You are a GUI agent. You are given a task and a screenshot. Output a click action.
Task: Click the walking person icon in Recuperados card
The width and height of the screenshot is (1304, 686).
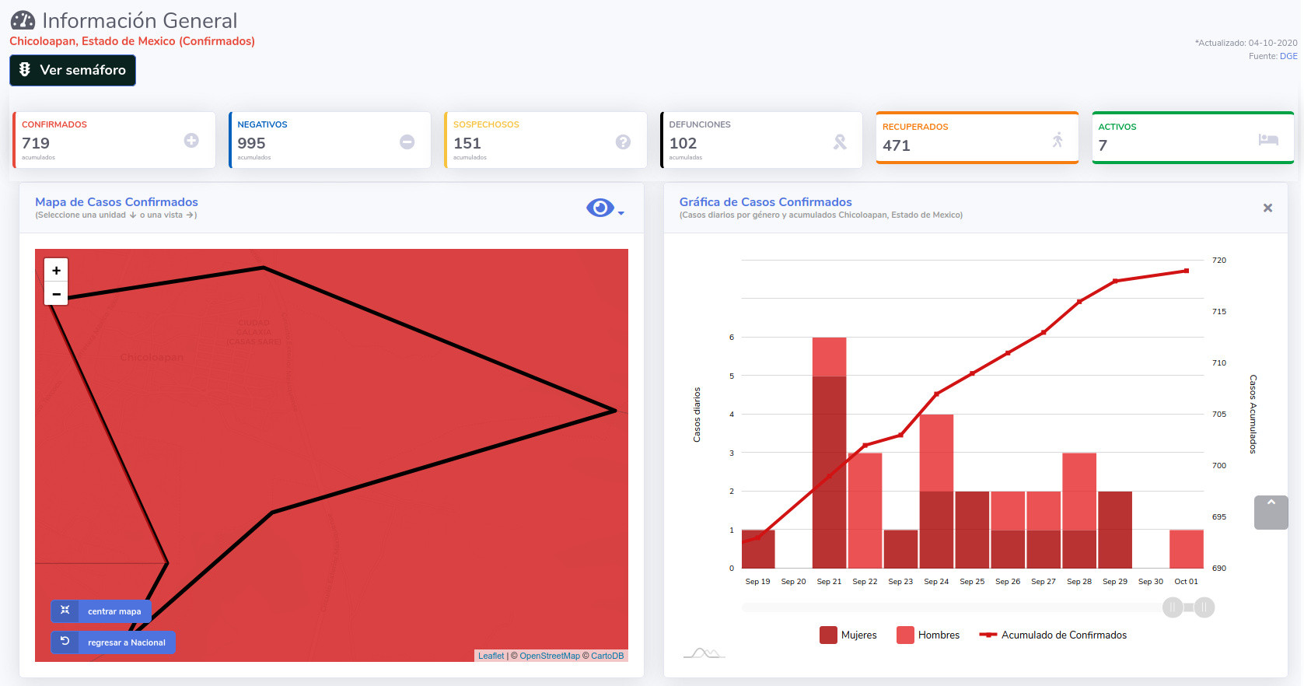pos(1058,140)
